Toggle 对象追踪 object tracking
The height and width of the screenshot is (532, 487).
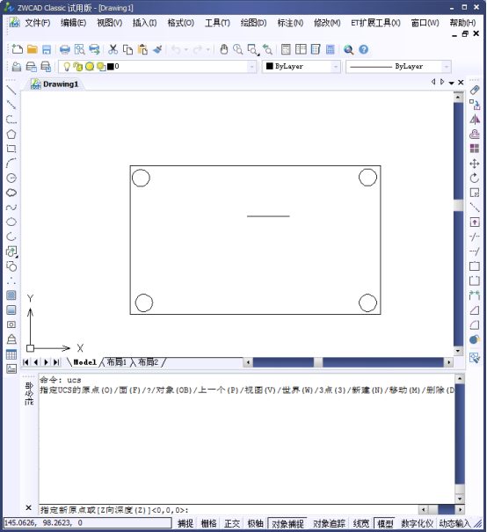(329, 523)
